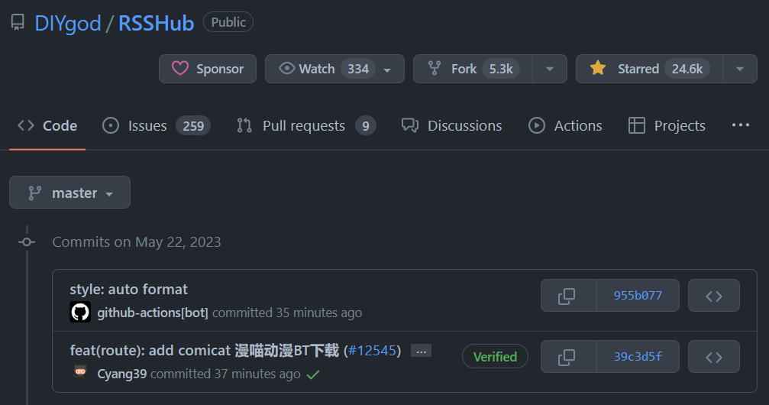Switch to the Issues tab

[x=157, y=126]
